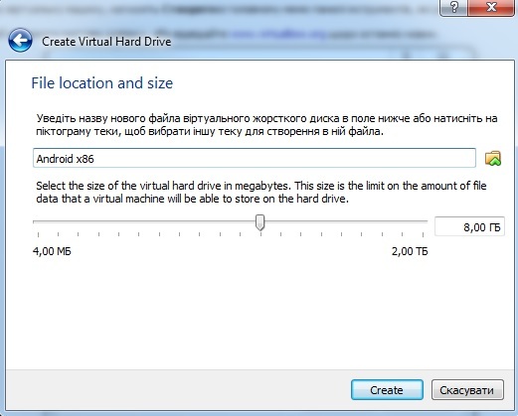Click the Create Virtual Hard Drive title
518x416 pixels.
[106, 42]
